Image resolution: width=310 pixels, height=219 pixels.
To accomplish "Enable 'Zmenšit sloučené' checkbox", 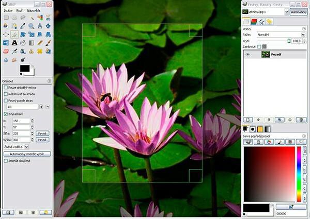I will pyautogui.click(x=6, y=161).
